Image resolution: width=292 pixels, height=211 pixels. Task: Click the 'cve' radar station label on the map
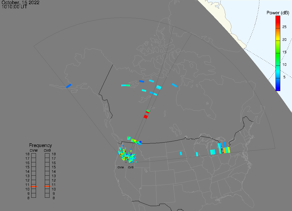tap(131, 167)
